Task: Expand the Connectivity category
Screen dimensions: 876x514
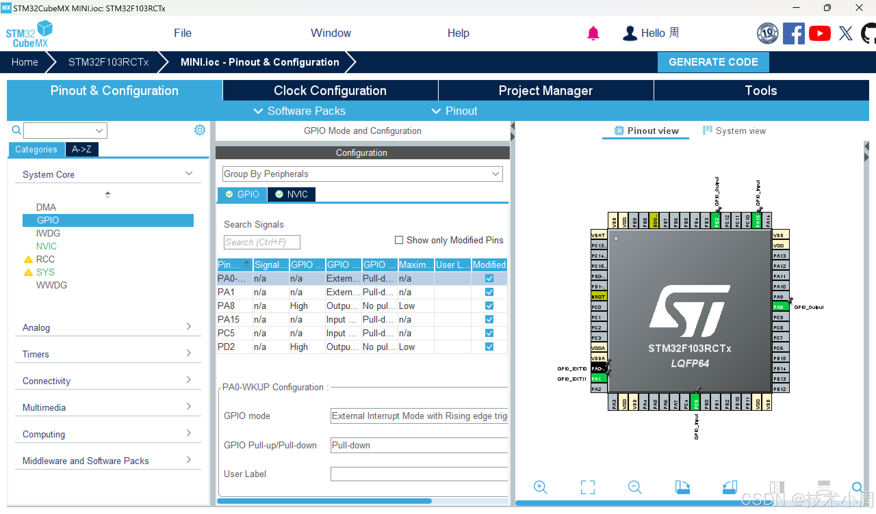Action: [108, 381]
